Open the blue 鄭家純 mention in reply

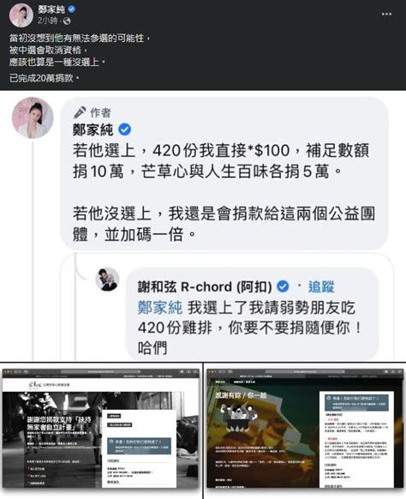click(x=160, y=308)
